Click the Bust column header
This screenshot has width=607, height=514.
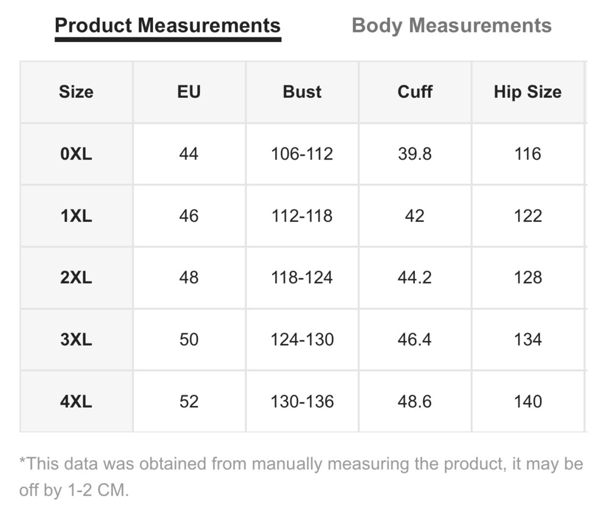pyautogui.click(x=302, y=92)
